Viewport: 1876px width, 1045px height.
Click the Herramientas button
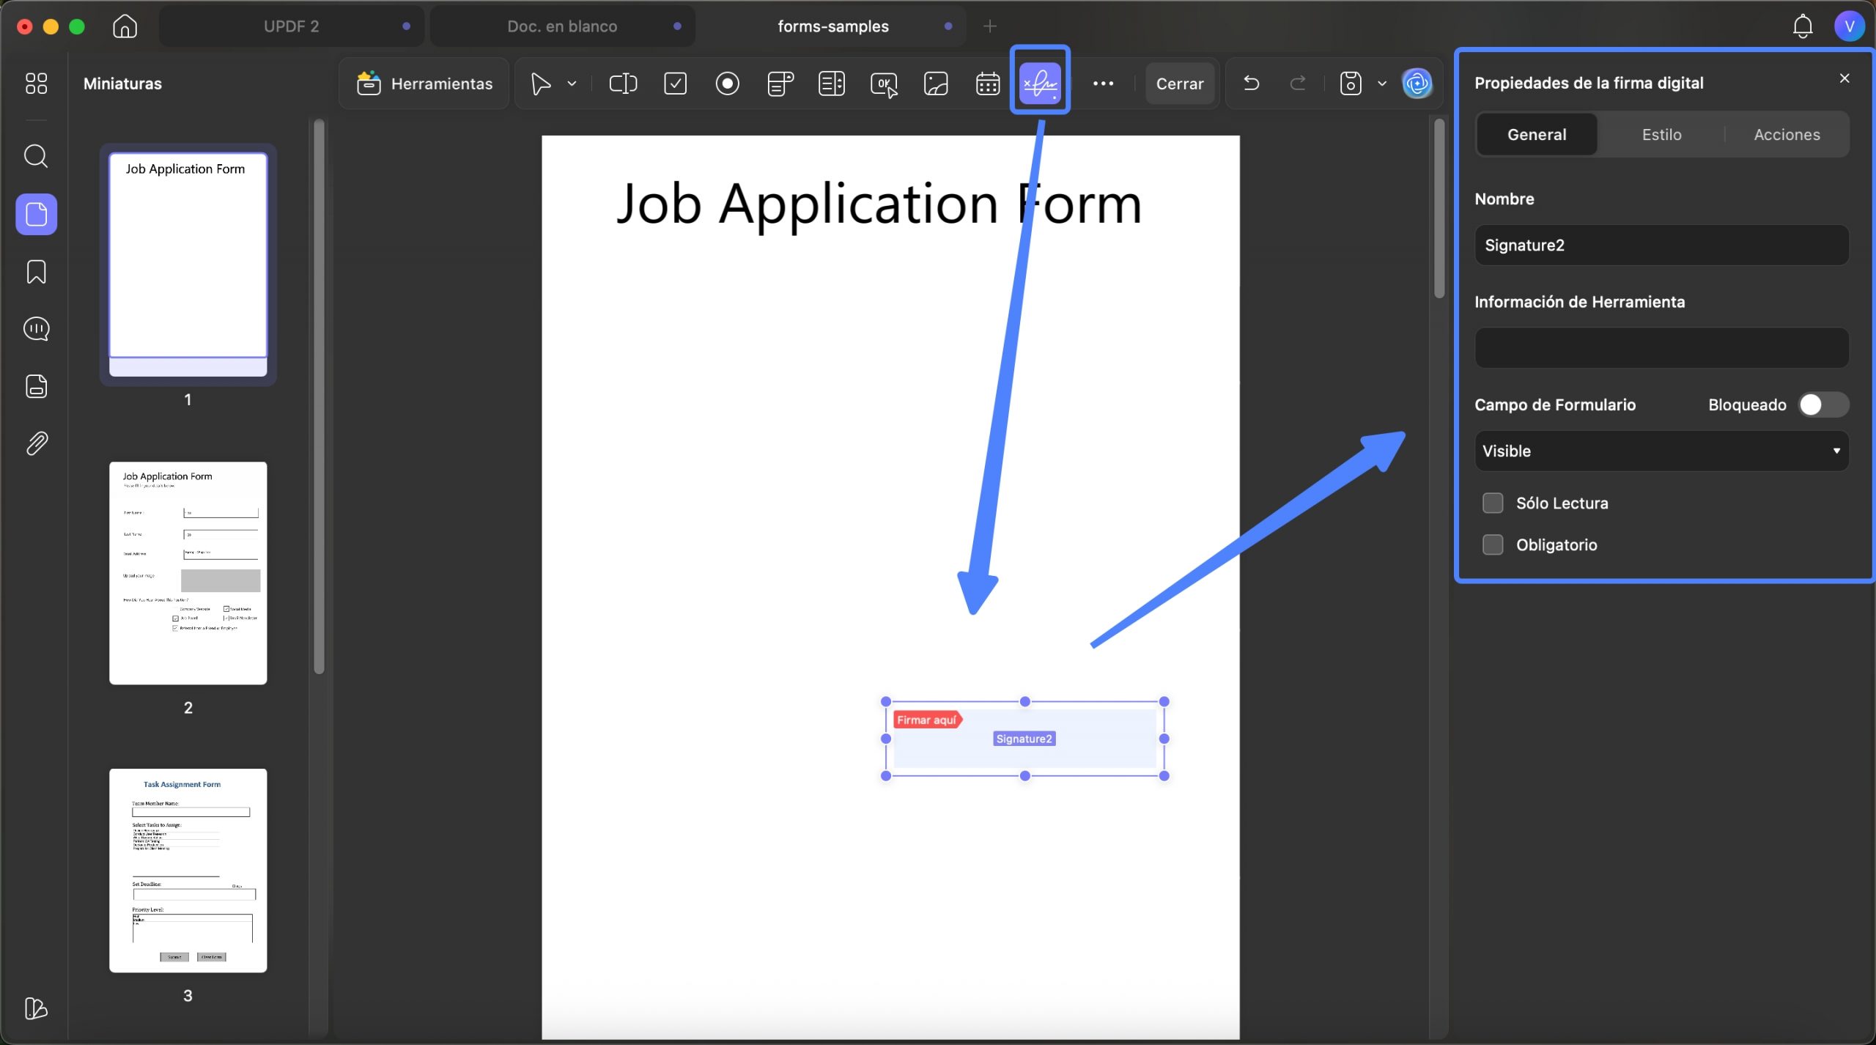(x=424, y=84)
